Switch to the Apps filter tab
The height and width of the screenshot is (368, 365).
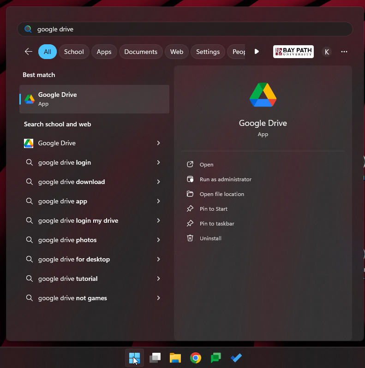104,52
